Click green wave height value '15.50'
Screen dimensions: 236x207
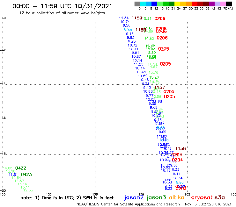151,53
